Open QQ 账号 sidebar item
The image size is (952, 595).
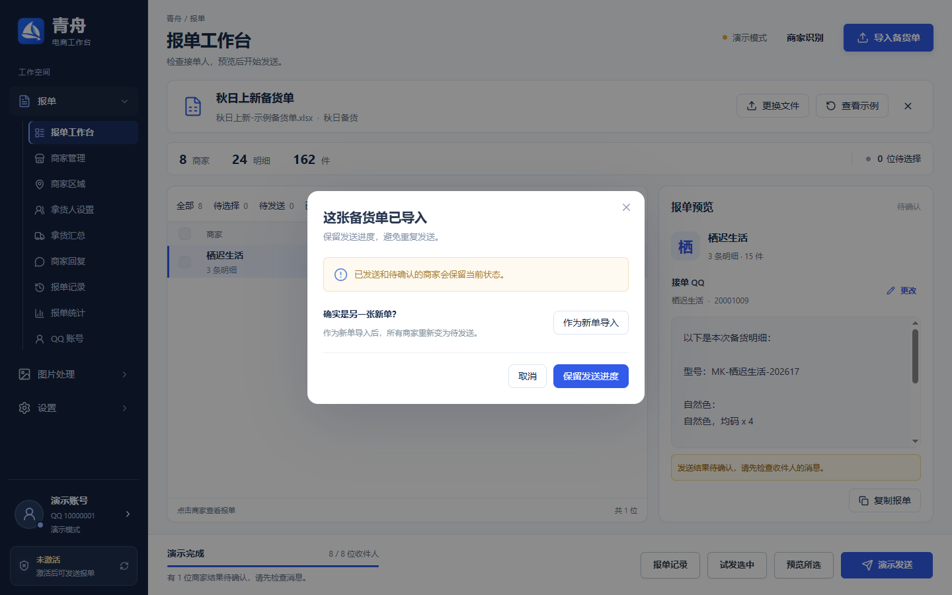[x=83, y=338]
